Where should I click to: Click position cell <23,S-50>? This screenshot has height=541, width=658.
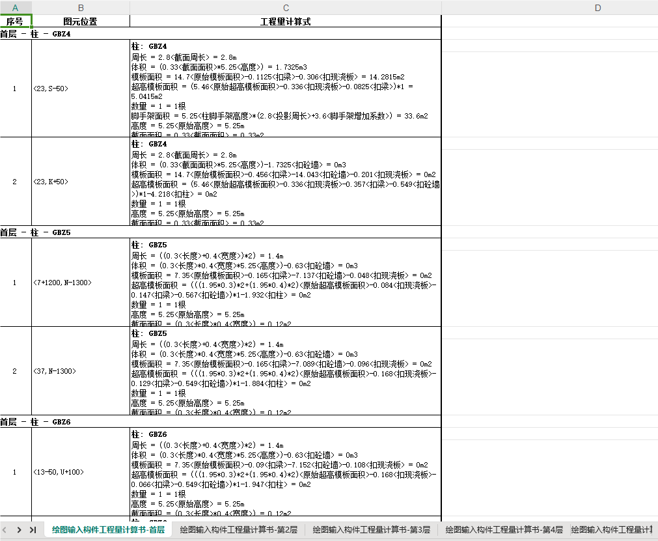[81, 89]
